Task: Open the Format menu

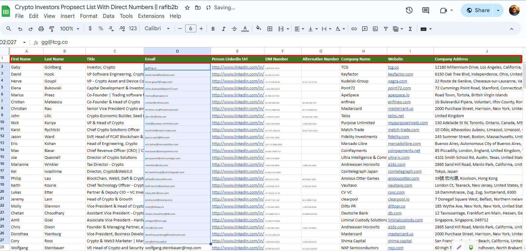Action: pyautogui.click(x=89, y=16)
